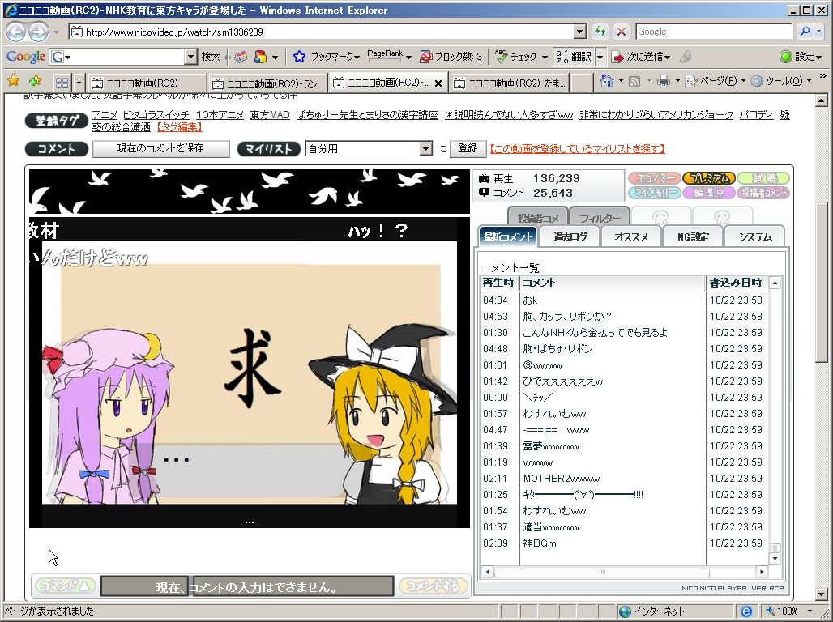
Task: Click the Favorites Center yellow star icon
Action: tap(13, 81)
